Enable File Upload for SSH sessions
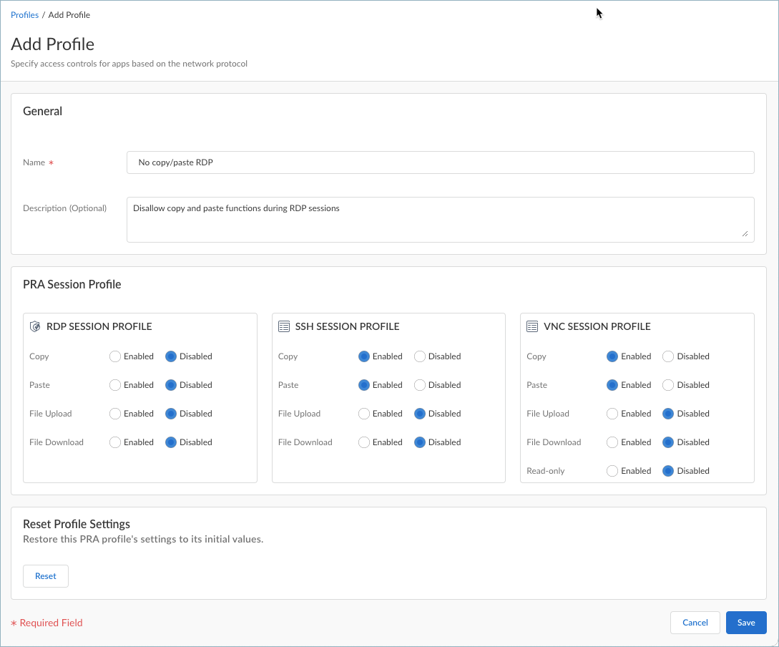 (363, 413)
